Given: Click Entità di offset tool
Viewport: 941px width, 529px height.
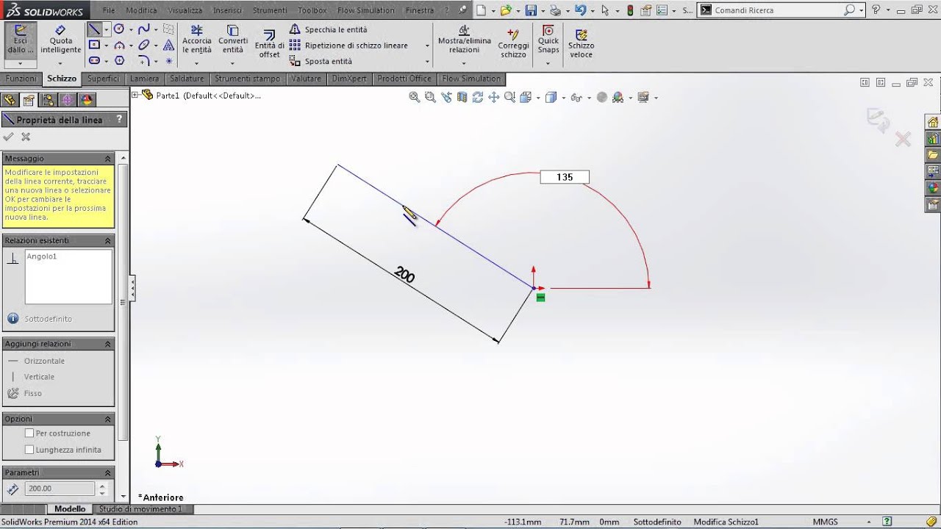Looking at the screenshot, I should [269, 44].
